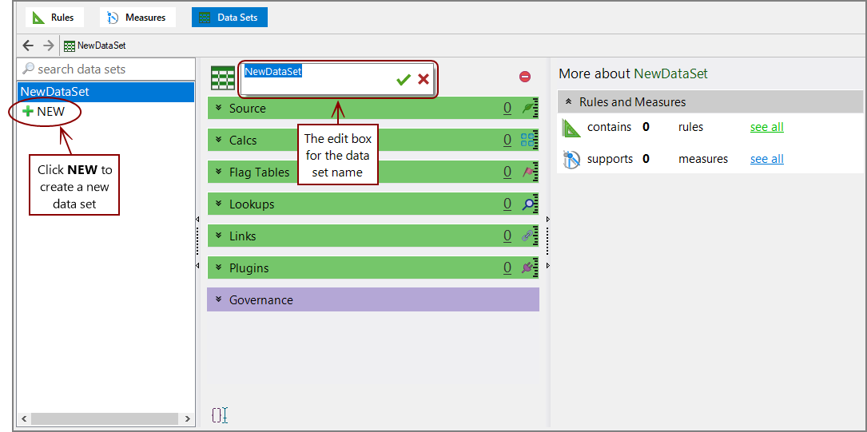
Task: Click the Lookups count of 0
Action: click(507, 204)
